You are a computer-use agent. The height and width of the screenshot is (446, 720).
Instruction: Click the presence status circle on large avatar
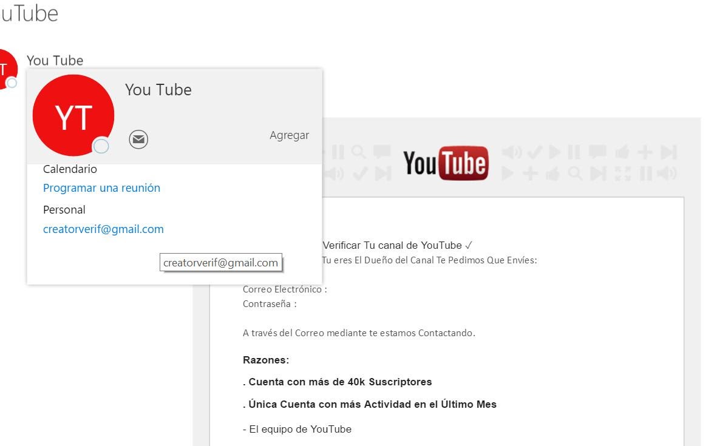(101, 146)
